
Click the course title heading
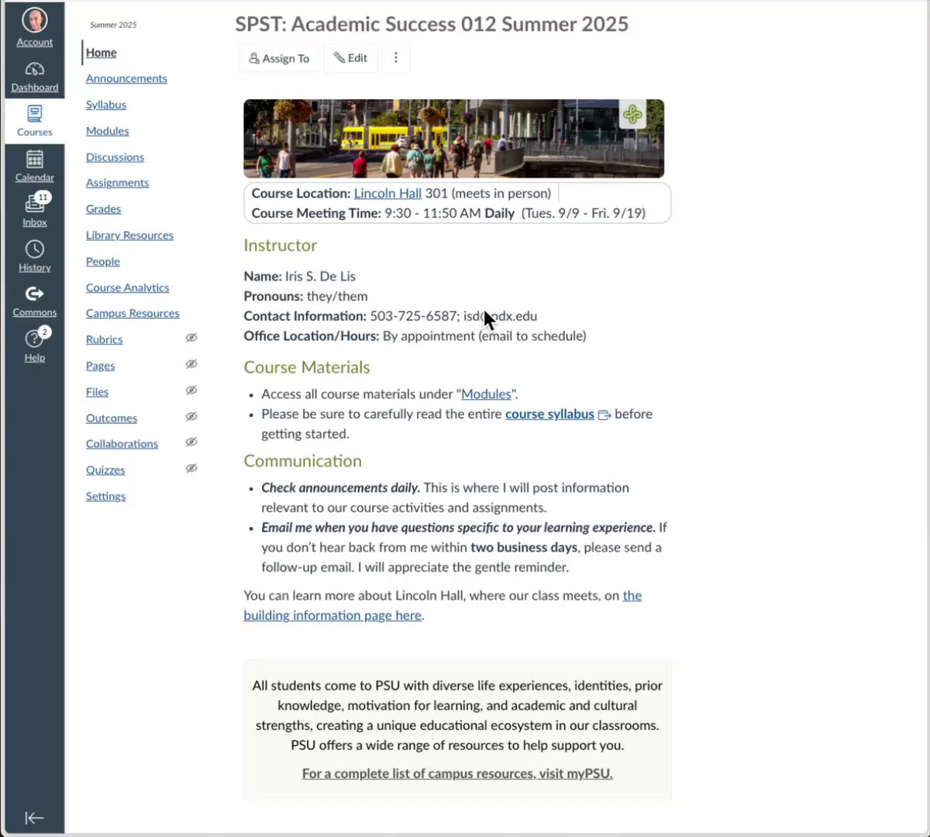click(432, 24)
